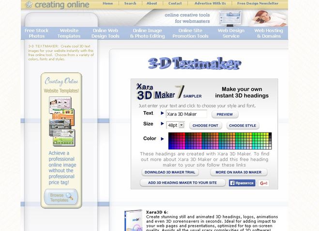Go to Online Web Design Tools section
This screenshot has width=319, height=231.
click(x=106, y=33)
